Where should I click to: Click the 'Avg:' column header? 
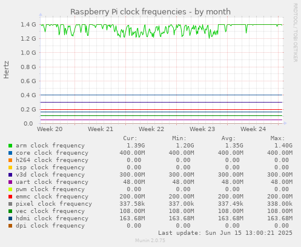[228, 138]
